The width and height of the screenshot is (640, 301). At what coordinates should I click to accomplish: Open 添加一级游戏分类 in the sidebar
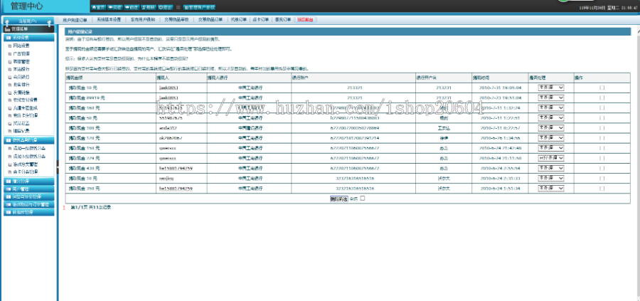click(28, 148)
